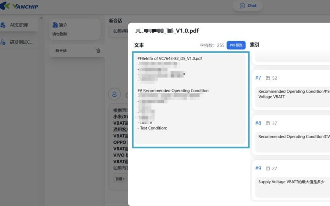This screenshot has height=206, width=330.
Task: Click the robot avatar icon in chat
Action: pos(114,94)
